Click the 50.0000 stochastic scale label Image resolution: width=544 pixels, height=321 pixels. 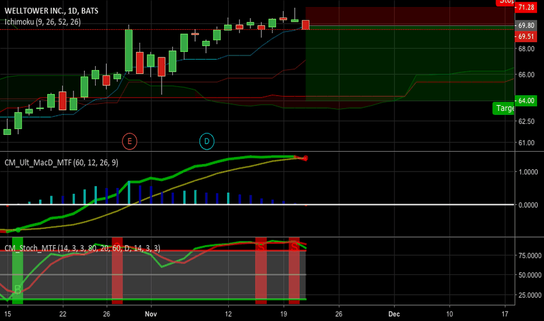(530, 275)
